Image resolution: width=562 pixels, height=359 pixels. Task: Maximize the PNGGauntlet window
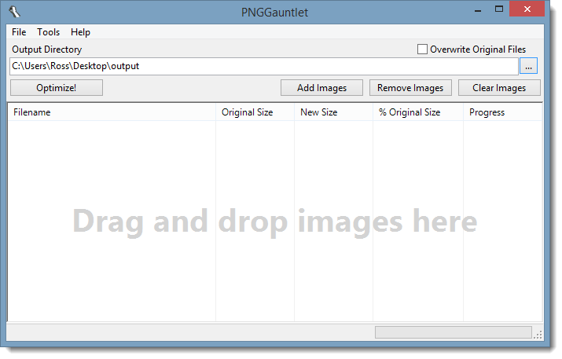pos(499,9)
